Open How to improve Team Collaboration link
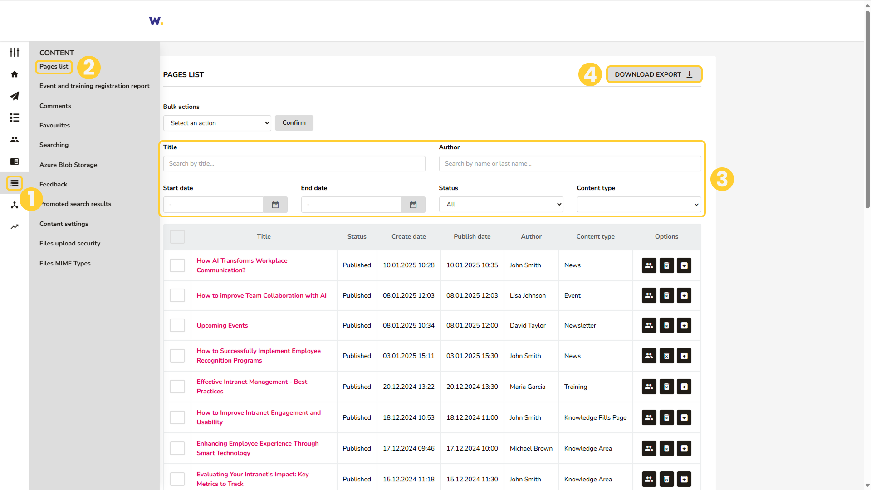The width and height of the screenshot is (871, 490). pos(262,296)
